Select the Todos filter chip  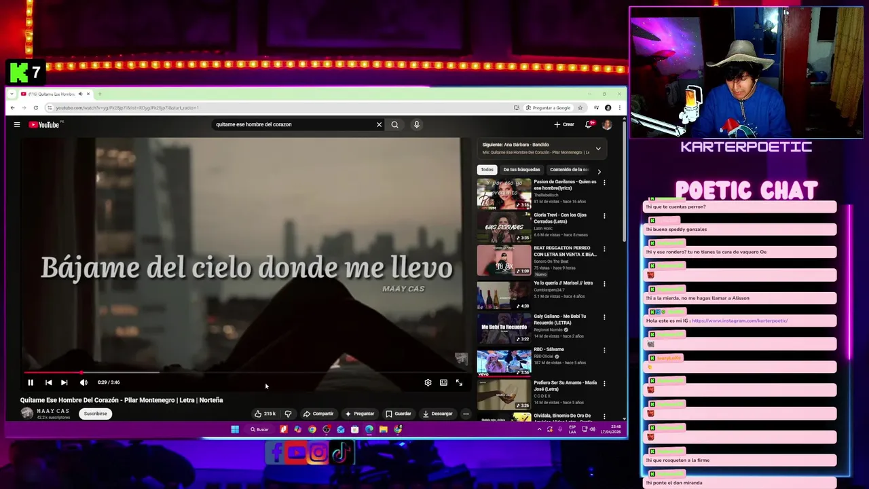pyautogui.click(x=487, y=170)
